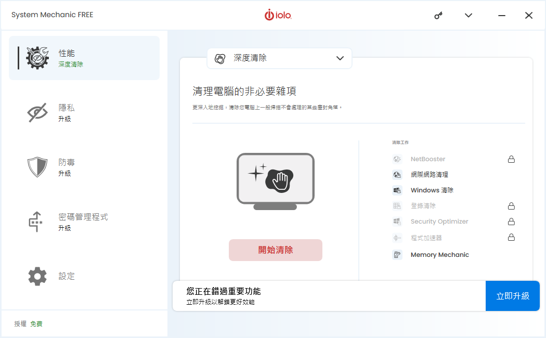Click the Windows 清除 icon

pyautogui.click(x=397, y=190)
